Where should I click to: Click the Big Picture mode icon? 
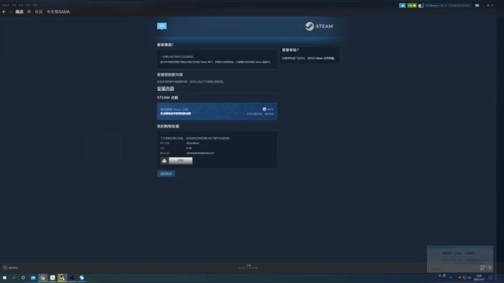pyautogui.click(x=477, y=6)
